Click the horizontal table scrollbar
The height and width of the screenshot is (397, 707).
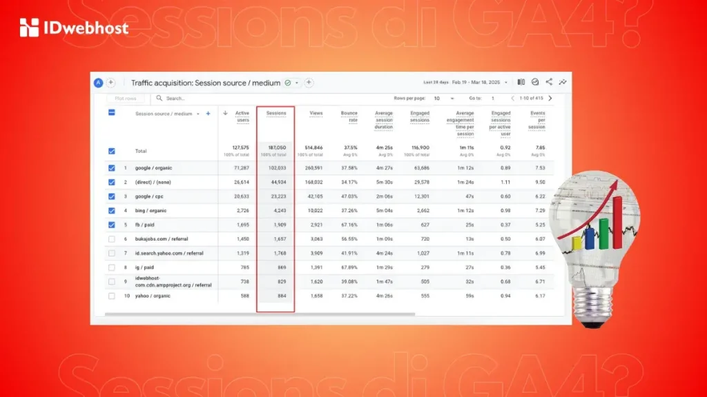(x=260, y=314)
